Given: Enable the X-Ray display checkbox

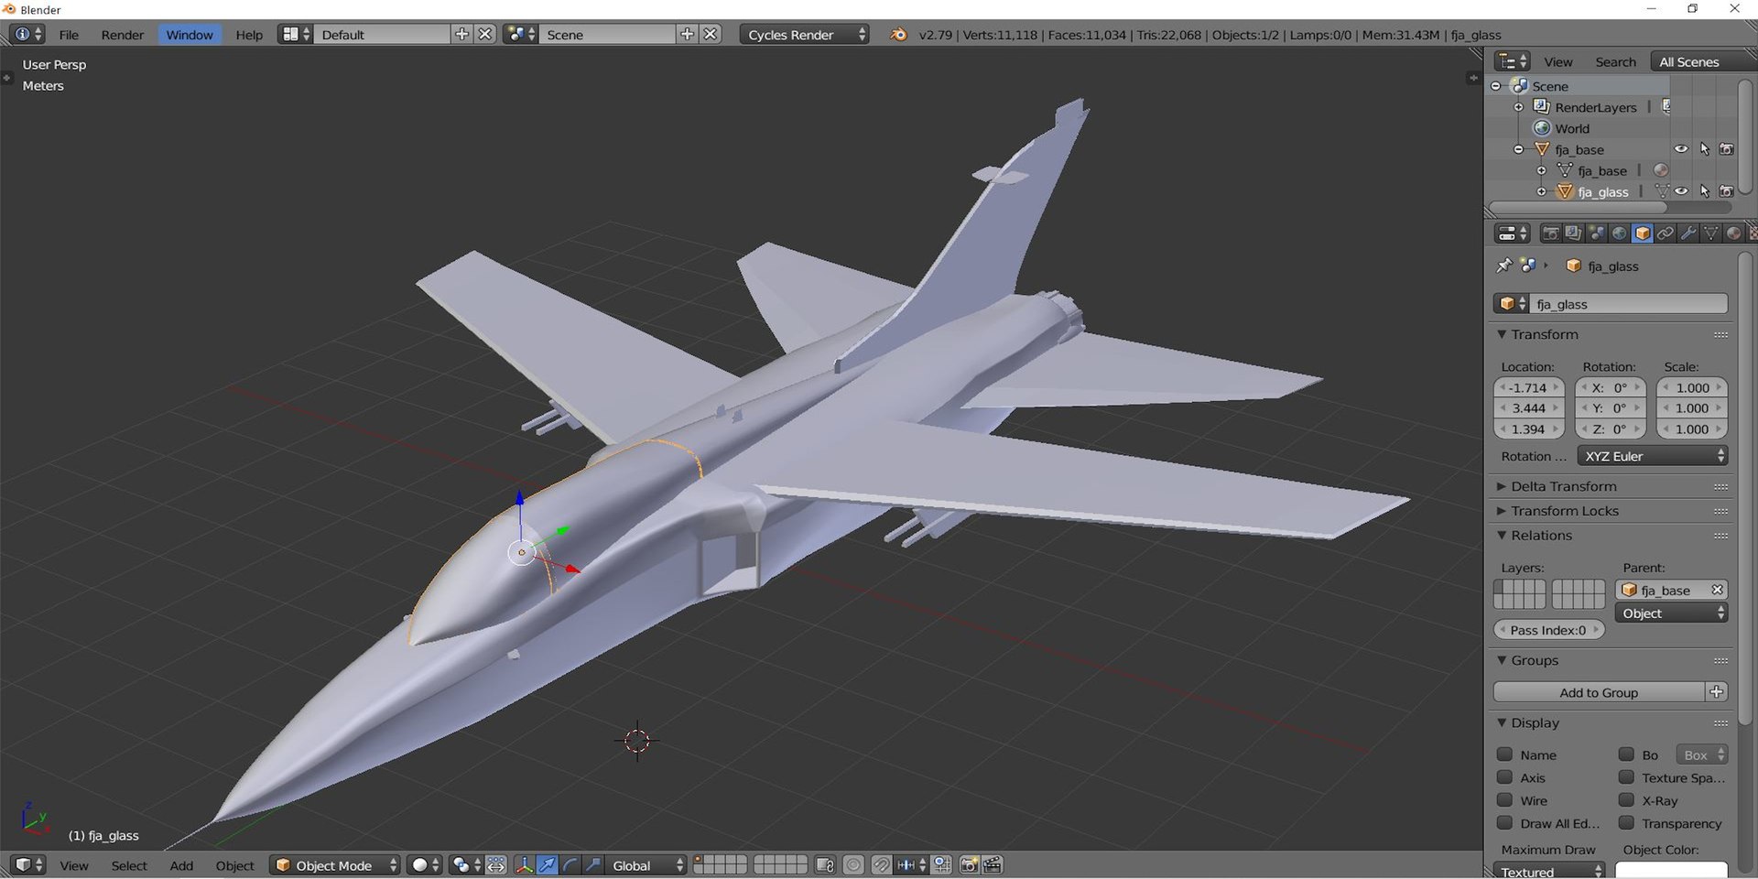Looking at the screenshot, I should coord(1626,800).
